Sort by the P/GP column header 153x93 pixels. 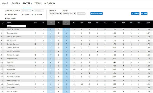tap(148, 23)
